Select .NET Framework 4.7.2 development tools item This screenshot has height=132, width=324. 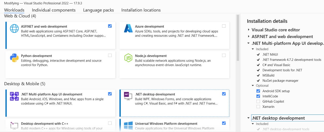(x=292, y=60)
